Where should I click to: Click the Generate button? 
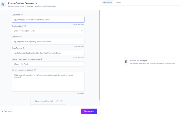pyautogui.click(x=89, y=111)
